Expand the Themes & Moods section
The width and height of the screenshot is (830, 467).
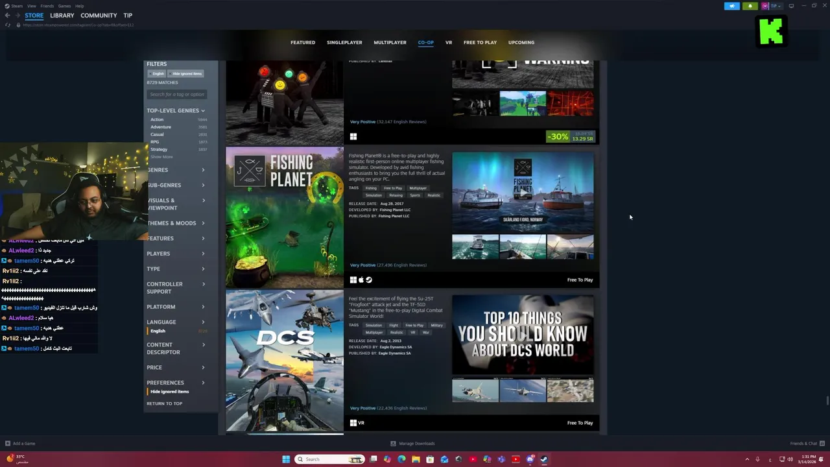[x=176, y=223]
